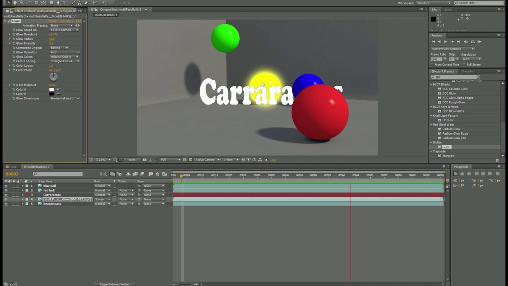Image resolution: width=508 pixels, height=286 pixels.
Task: Switch to the Character tab
Action: click(467, 71)
